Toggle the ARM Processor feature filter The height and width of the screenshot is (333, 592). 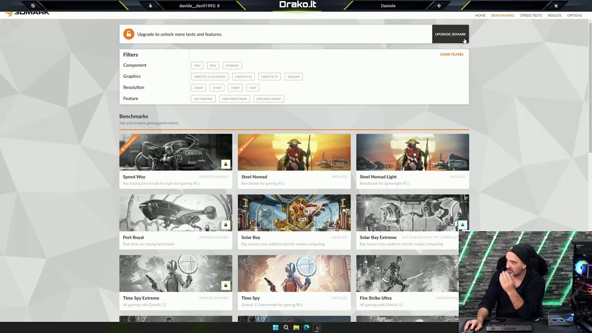[234, 99]
